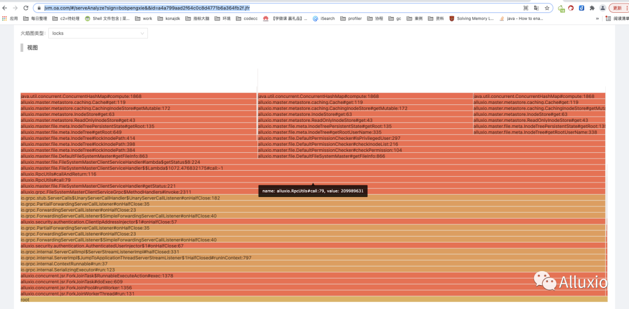Click the Chrome three-dot menu

(627, 8)
